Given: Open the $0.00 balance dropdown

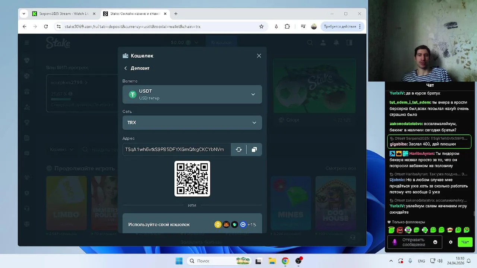Looking at the screenshot, I should 184,42.
